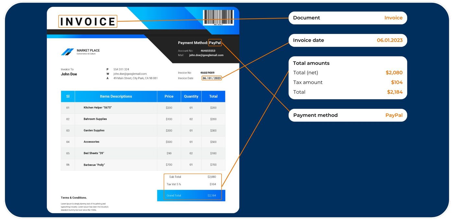Click the email in the 'W' contact line

130,74
